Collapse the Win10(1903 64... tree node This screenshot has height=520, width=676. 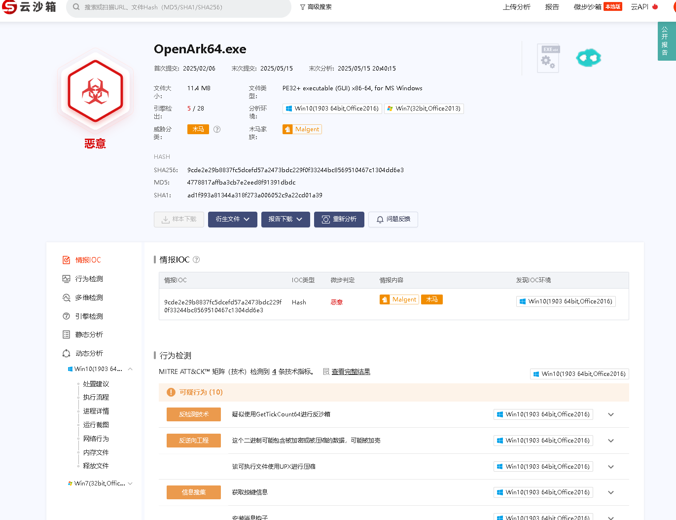pyautogui.click(x=130, y=369)
